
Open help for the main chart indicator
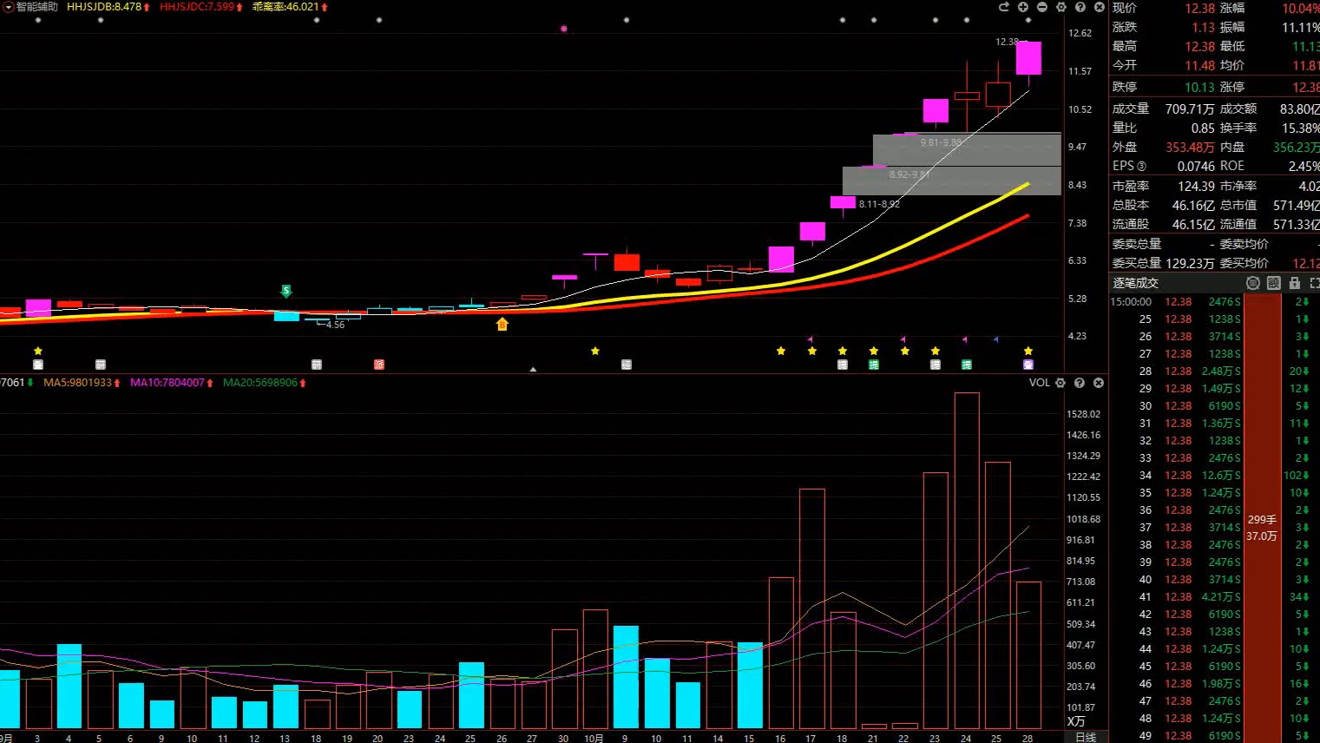[x=1080, y=7]
